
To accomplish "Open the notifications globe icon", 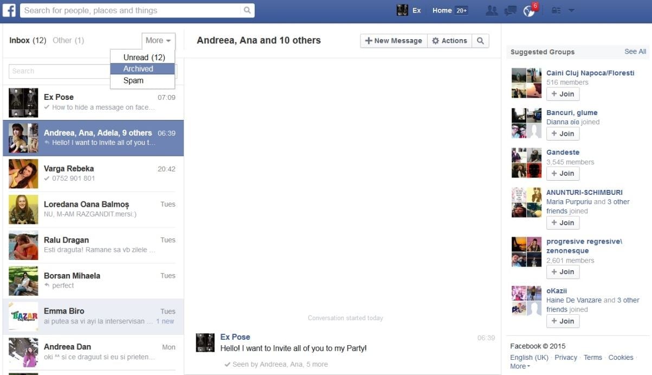I will tap(529, 10).
